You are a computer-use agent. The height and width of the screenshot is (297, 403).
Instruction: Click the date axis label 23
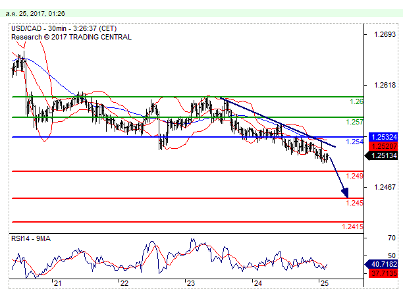[191, 283]
